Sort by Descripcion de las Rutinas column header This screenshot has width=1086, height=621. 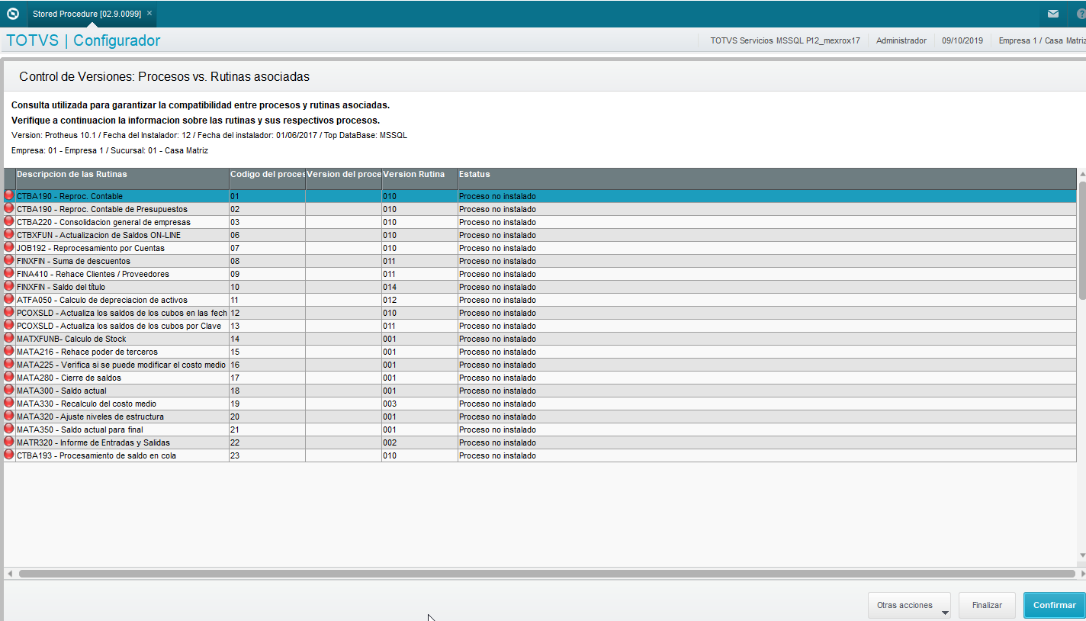pyautogui.click(x=122, y=179)
